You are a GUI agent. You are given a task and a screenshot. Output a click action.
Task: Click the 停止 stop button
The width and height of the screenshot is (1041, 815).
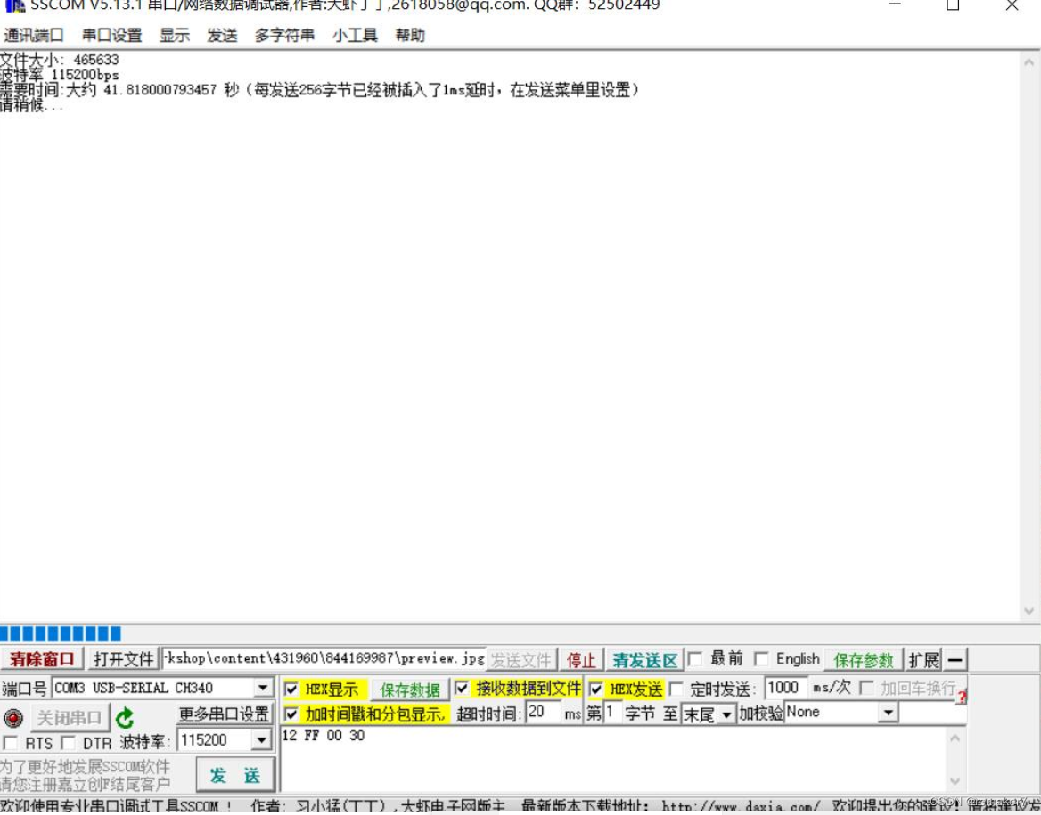(x=581, y=660)
